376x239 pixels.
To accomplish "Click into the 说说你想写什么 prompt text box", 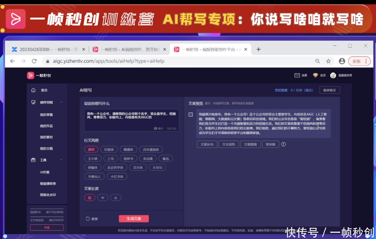I will [132, 120].
